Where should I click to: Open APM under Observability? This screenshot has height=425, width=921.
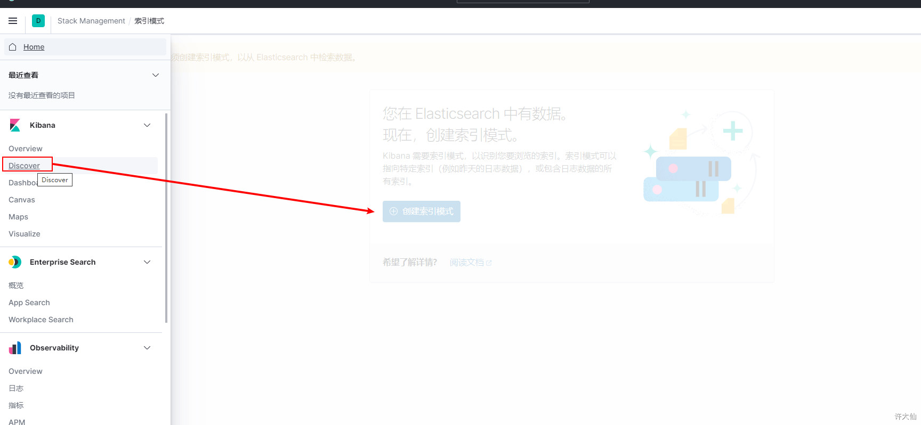17,421
